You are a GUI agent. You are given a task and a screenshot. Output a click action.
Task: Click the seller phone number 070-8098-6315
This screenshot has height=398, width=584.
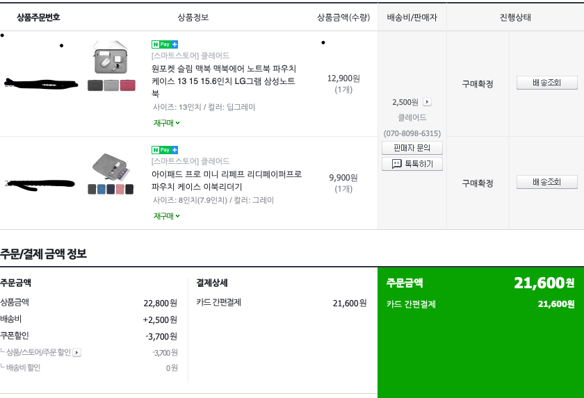412,133
